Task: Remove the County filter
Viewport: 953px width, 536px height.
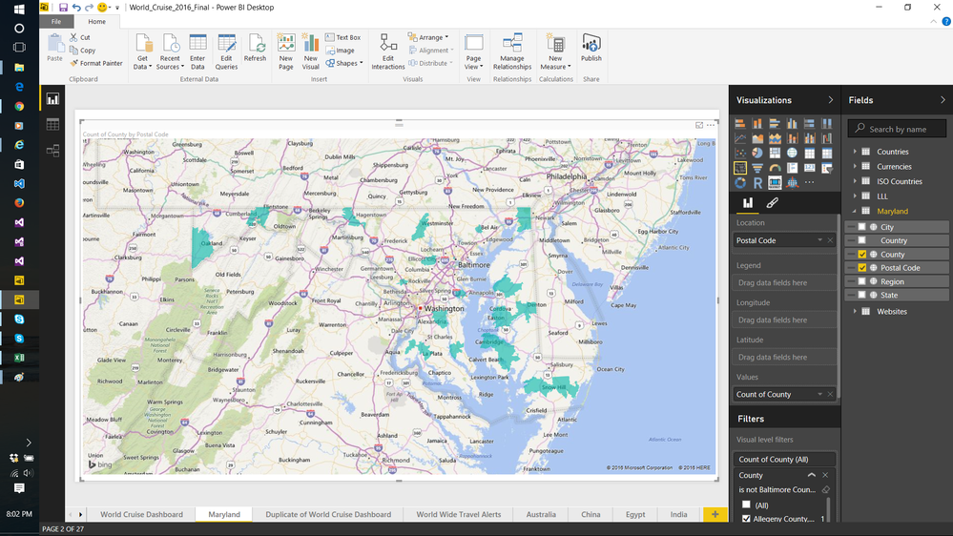Action: click(825, 475)
